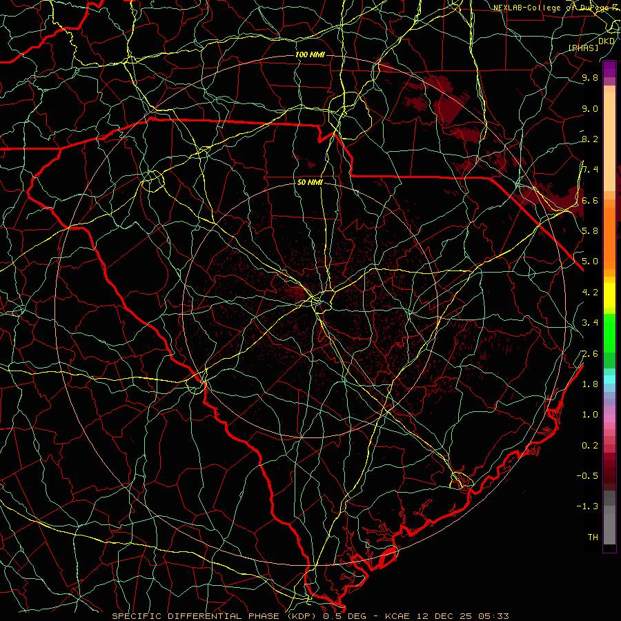Image resolution: width=621 pixels, height=621 pixels.
Task: Click the 9.8 value on the color scale
Action: tap(590, 78)
